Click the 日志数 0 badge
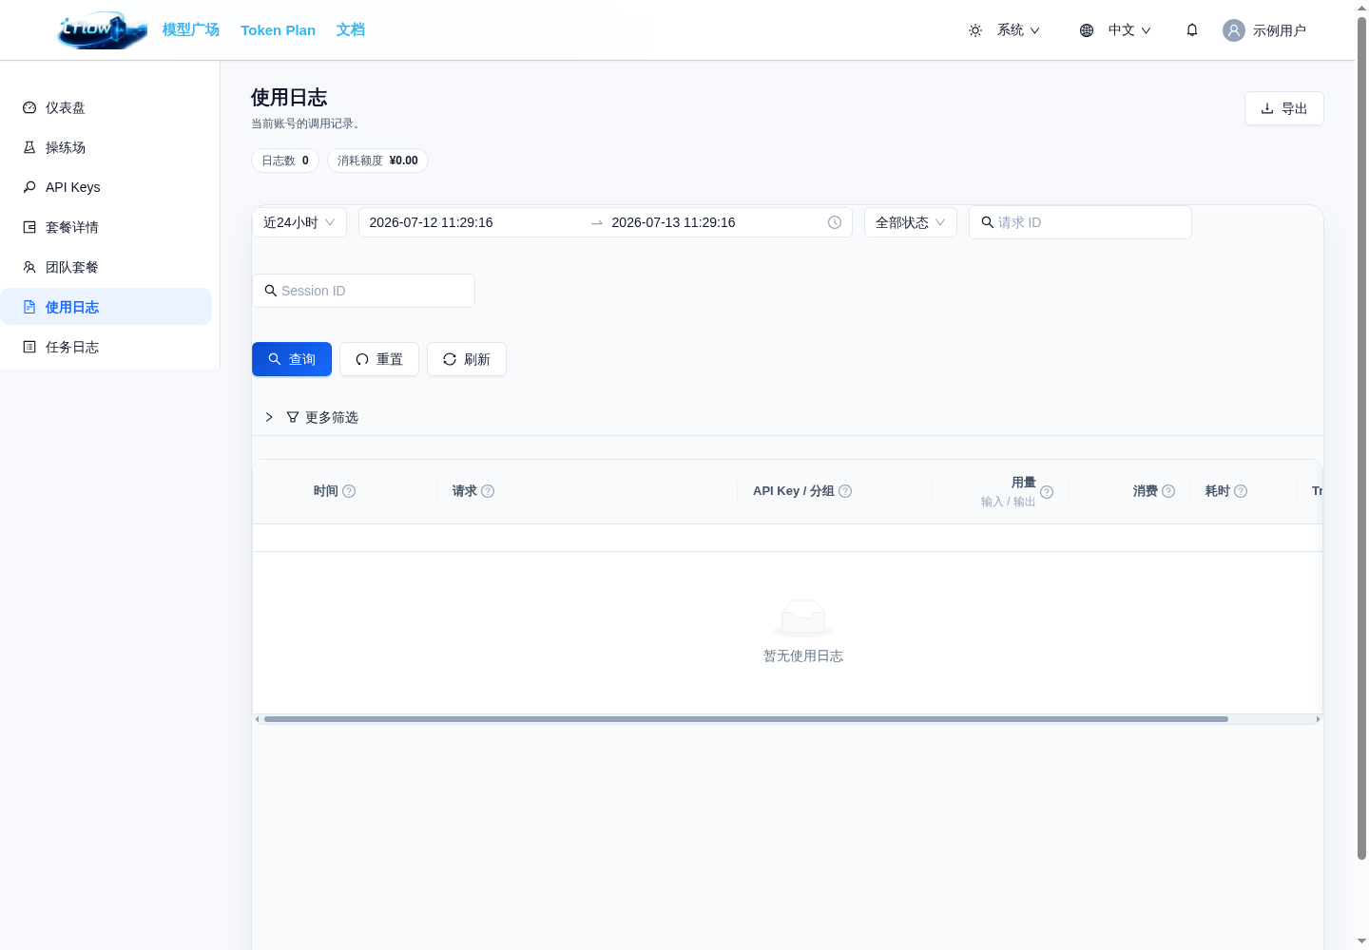The height and width of the screenshot is (950, 1369). click(x=285, y=161)
